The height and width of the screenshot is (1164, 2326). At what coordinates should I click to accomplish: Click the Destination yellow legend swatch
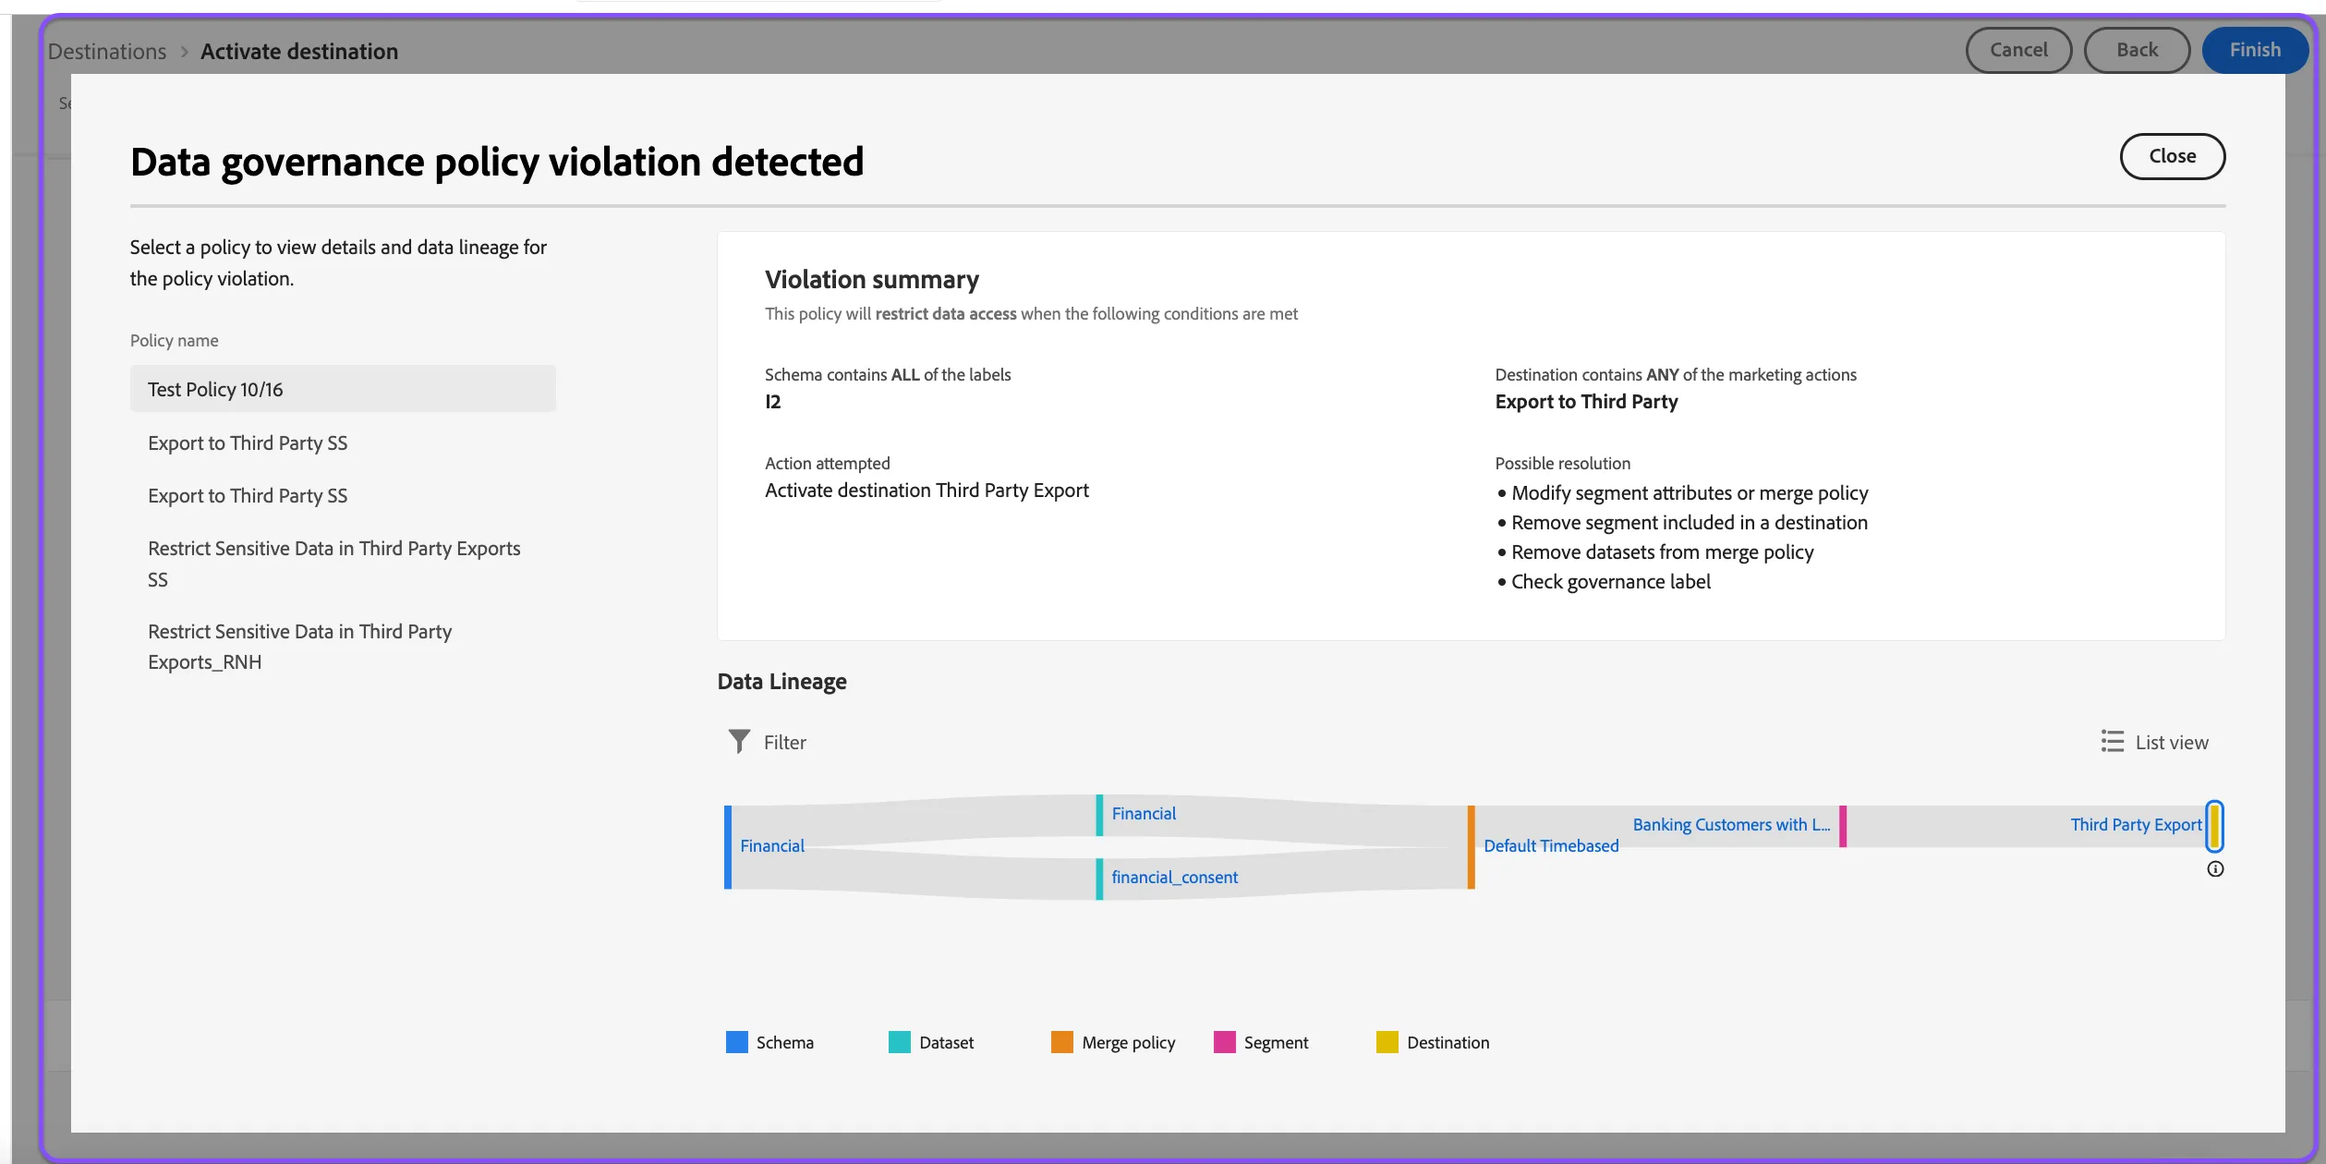pos(1387,1042)
